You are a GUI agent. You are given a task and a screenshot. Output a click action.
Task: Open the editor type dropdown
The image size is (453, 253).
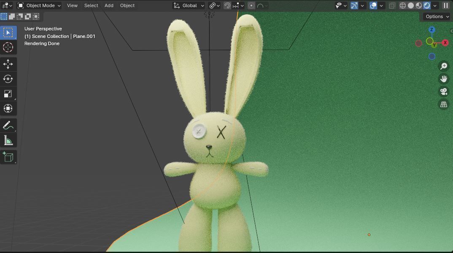click(7, 5)
